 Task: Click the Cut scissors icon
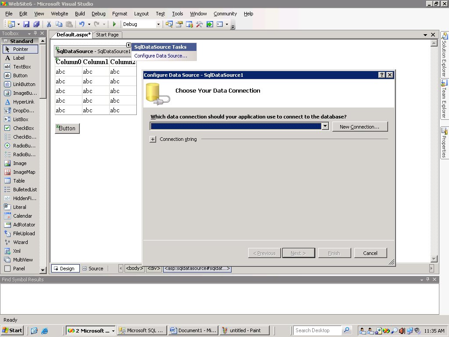[49, 25]
